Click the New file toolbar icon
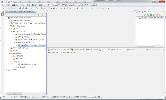166x100 pixels. coord(4,8)
